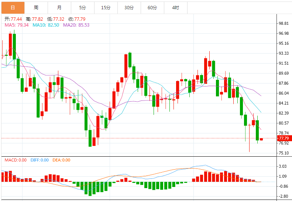
Task: Click the 93.33 price axis label
Action: (x=284, y=53)
